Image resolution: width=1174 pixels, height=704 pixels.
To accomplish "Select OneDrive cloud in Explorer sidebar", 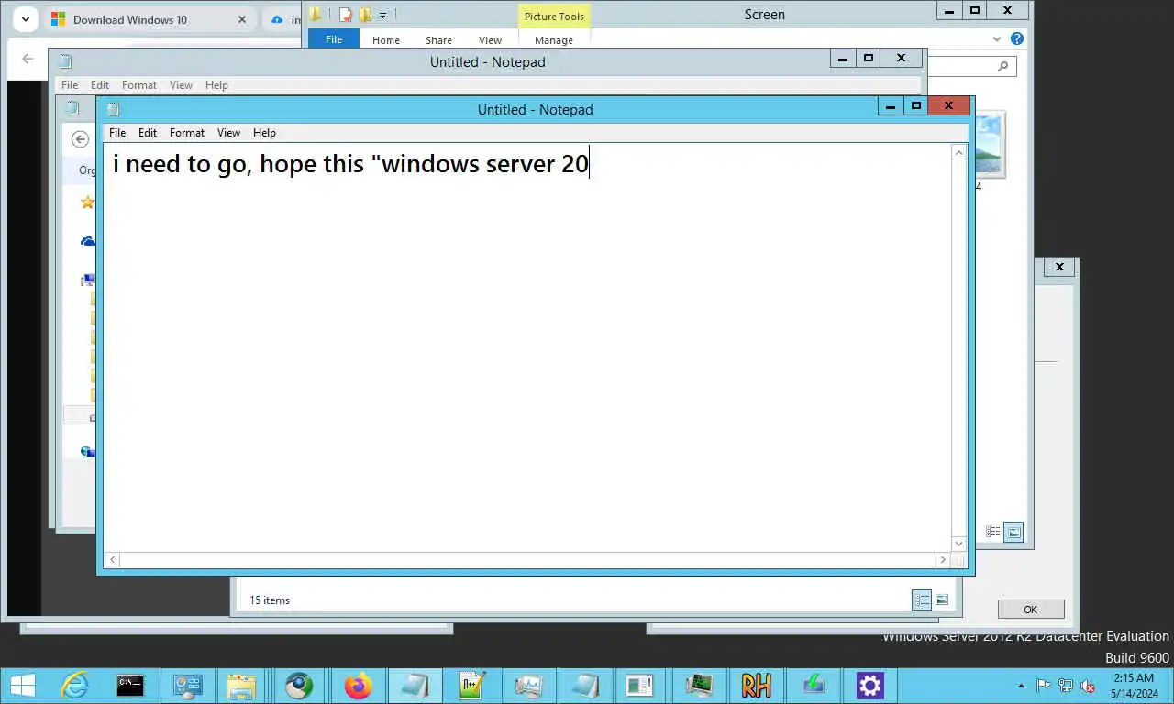I will coord(88,241).
